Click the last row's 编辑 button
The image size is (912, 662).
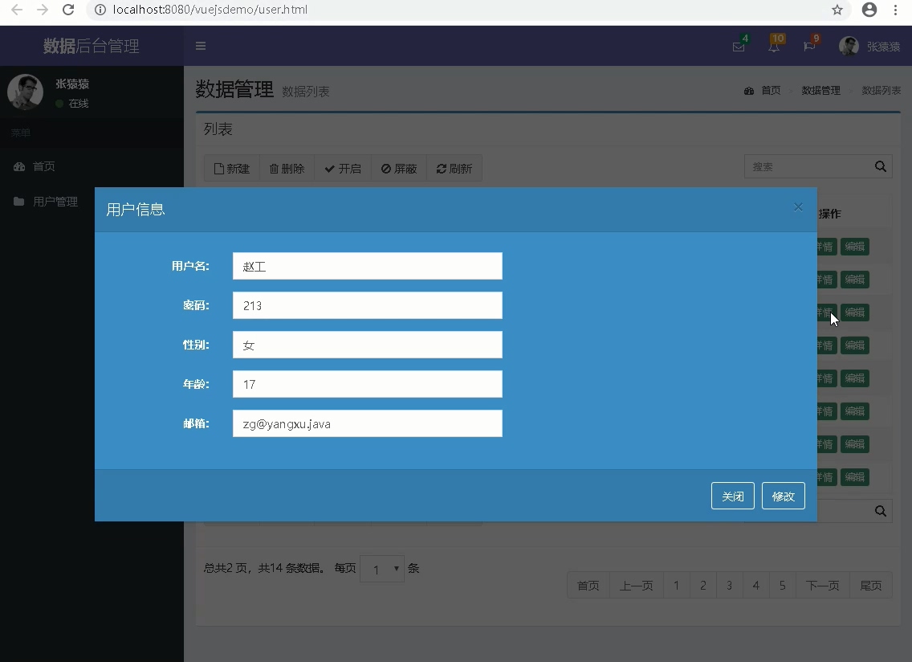854,477
